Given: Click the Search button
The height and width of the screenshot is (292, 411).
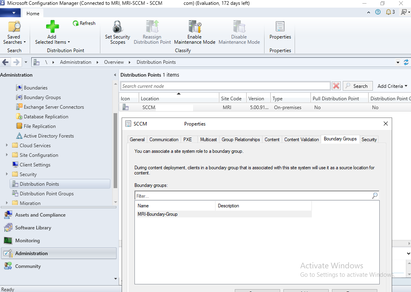Looking at the screenshot, I should (x=358, y=86).
